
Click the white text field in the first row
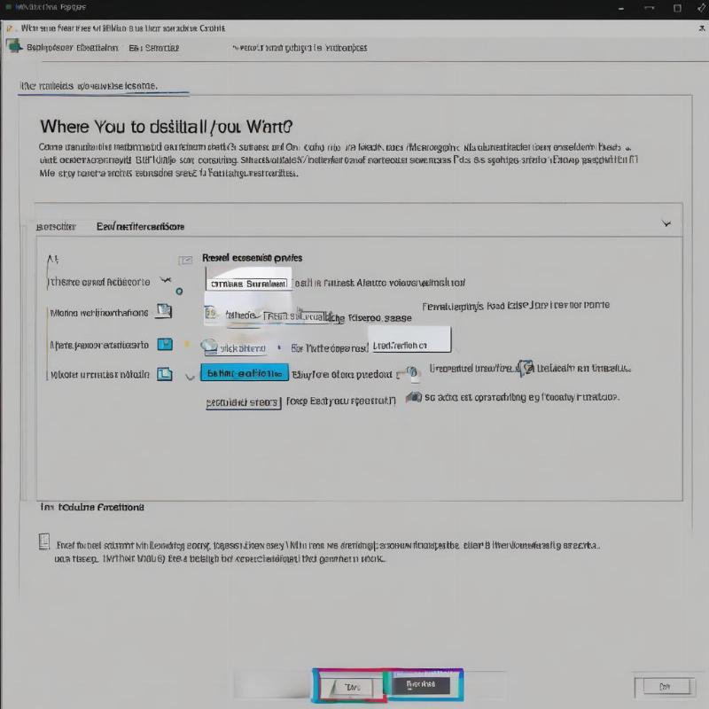tap(248, 284)
